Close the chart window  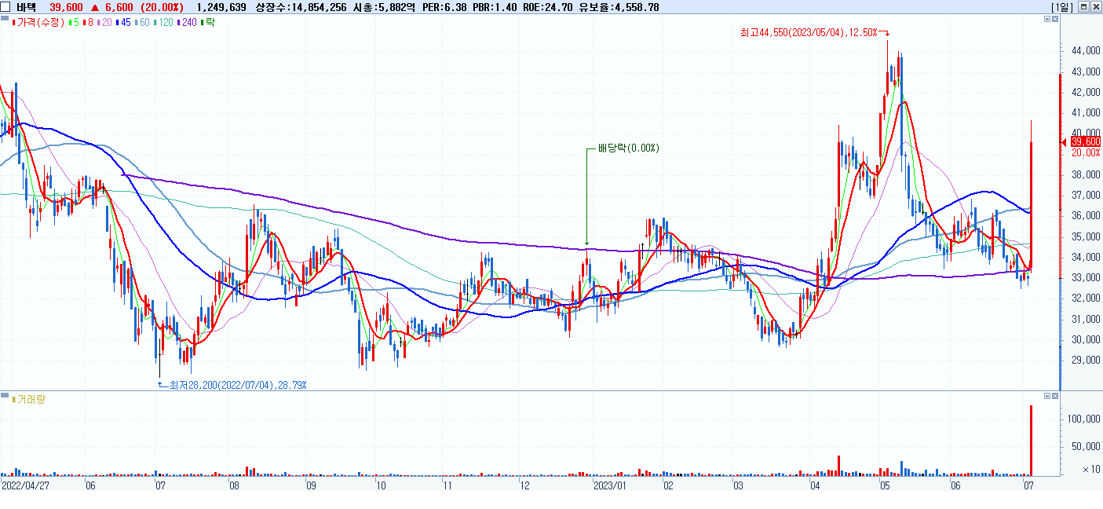[1095, 7]
